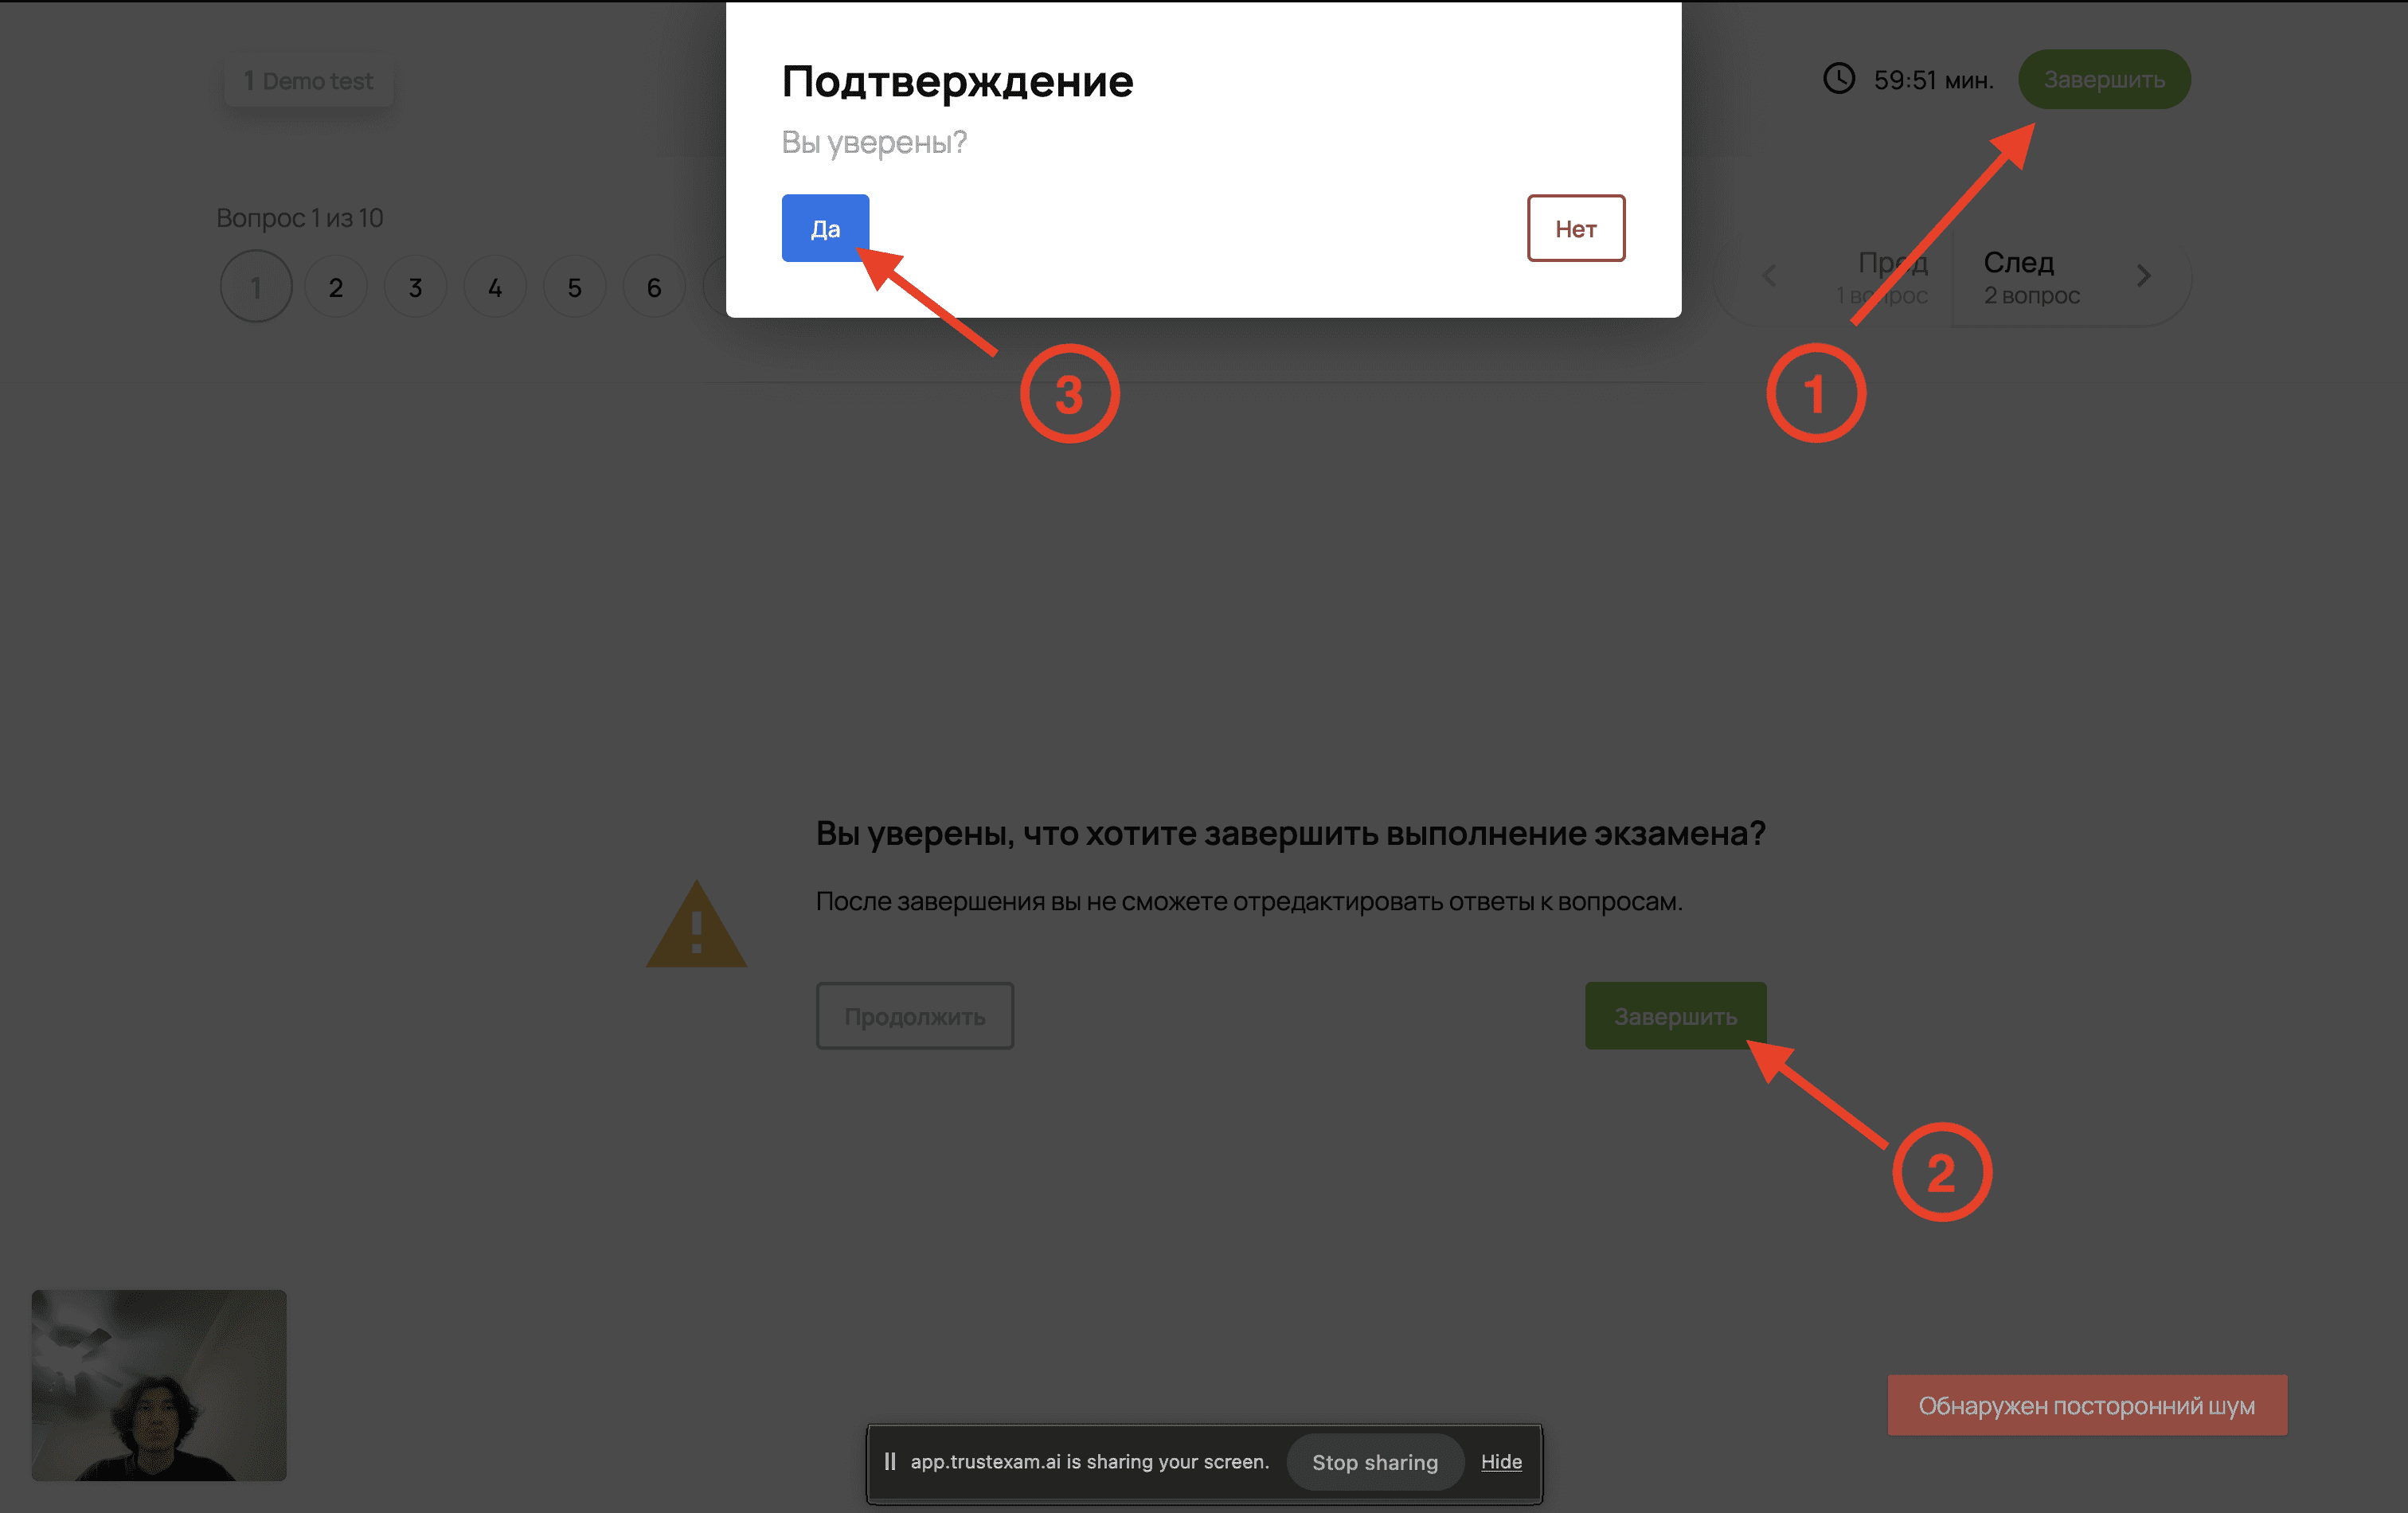
Task: Click the green Завершить button in the exam prompt
Action: (1675, 1016)
